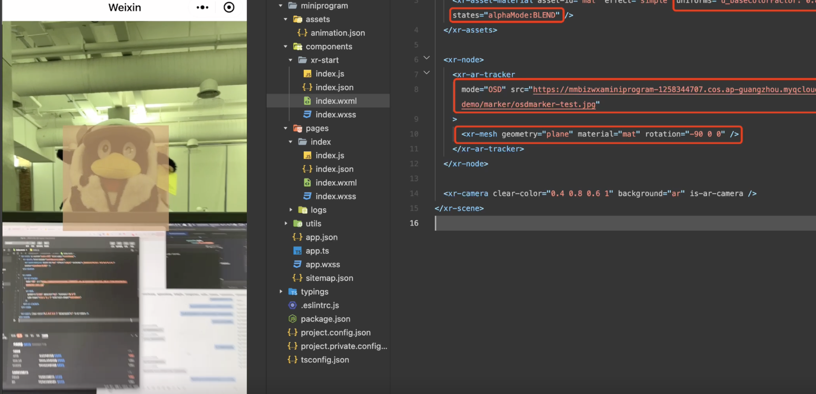
Task: Open package.json file
Action: [x=325, y=319]
